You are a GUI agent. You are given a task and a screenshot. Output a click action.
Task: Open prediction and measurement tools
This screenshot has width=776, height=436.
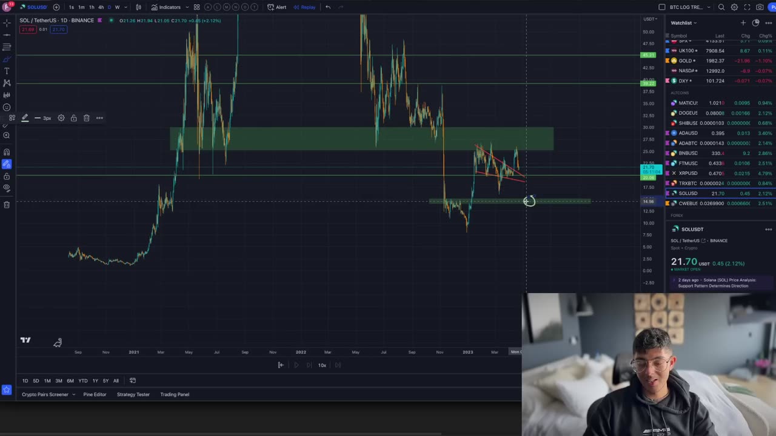[7, 95]
